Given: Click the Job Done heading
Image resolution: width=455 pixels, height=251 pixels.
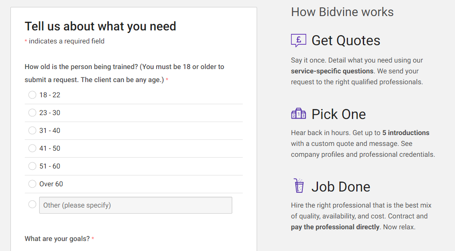Looking at the screenshot, I should [341, 187].
